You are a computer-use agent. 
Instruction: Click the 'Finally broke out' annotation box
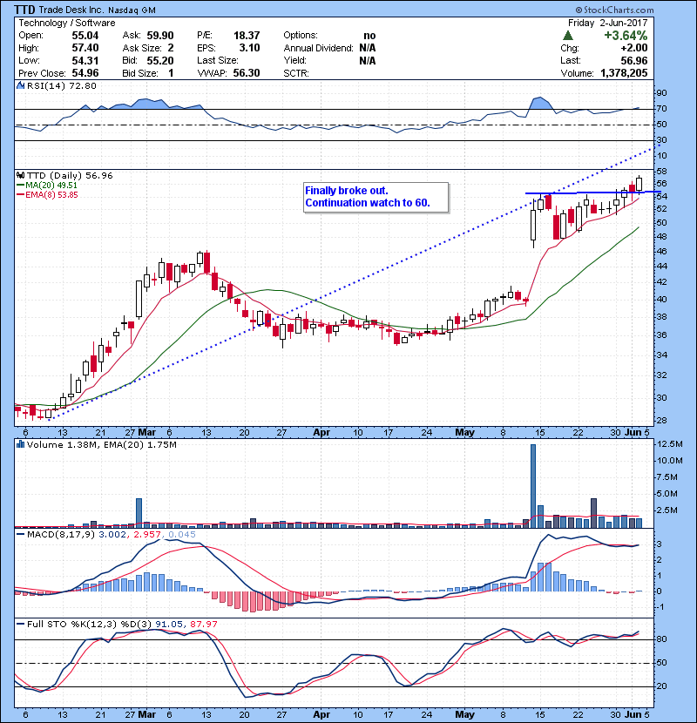click(376, 198)
